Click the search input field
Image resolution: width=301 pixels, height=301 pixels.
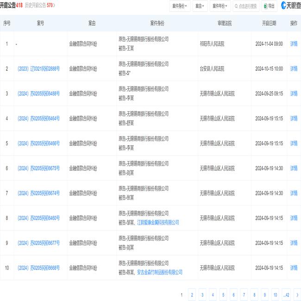[246, 6]
